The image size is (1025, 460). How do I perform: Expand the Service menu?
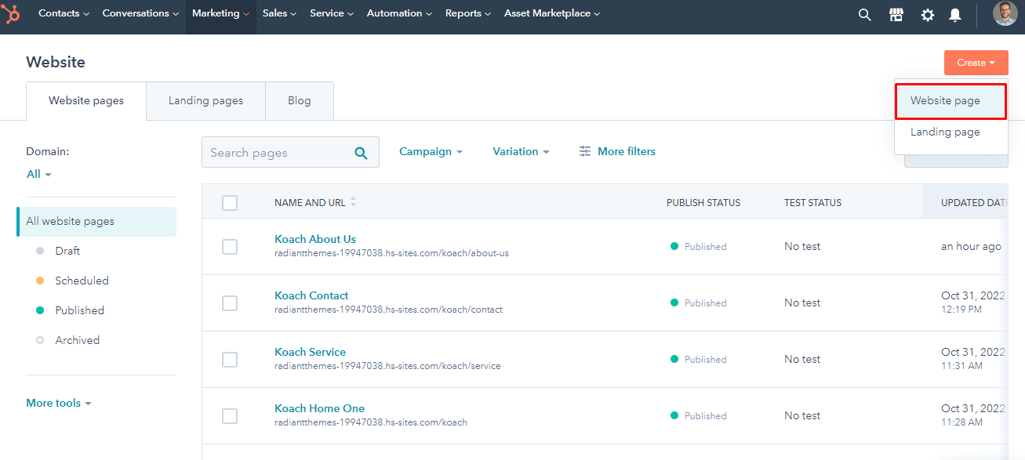(x=332, y=13)
